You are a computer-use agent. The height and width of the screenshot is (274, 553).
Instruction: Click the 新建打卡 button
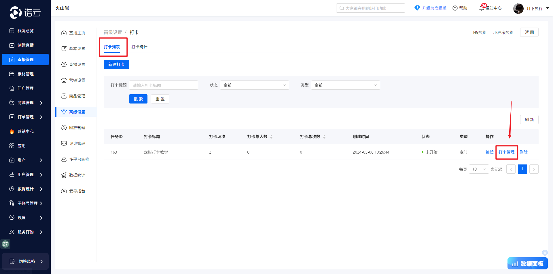116,64
